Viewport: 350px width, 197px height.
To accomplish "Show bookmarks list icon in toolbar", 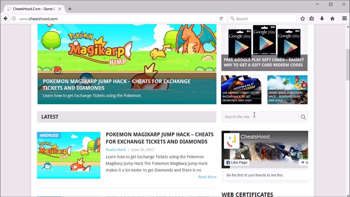I will click(312, 19).
